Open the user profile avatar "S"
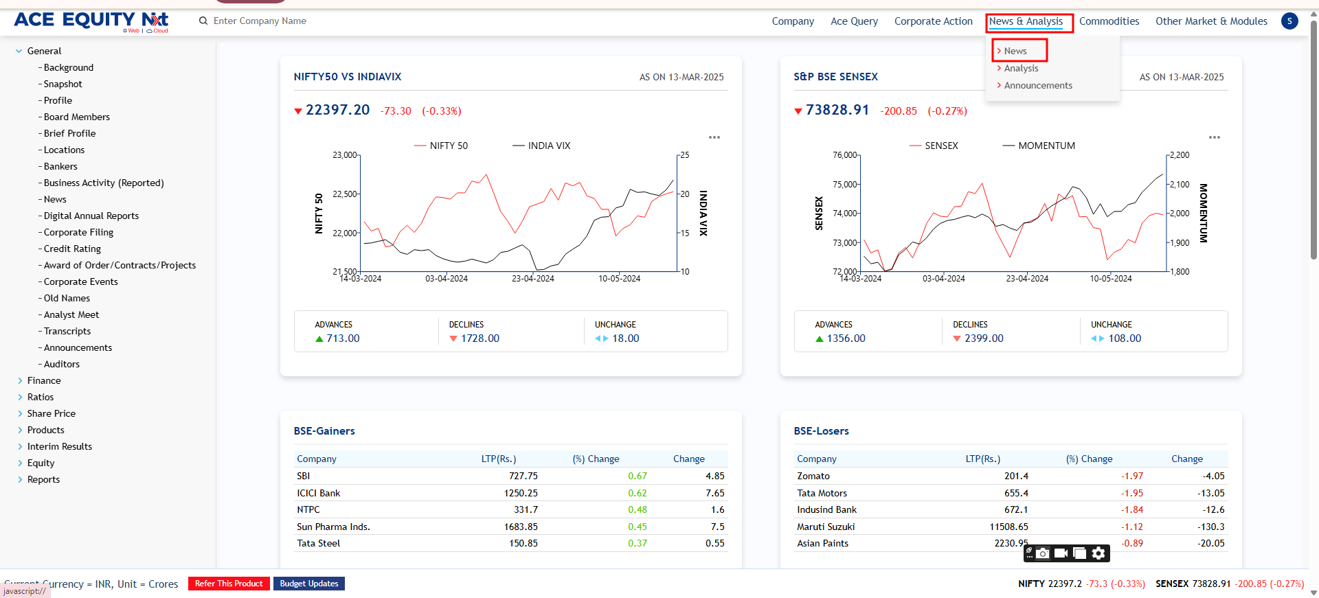Image resolution: width=1319 pixels, height=598 pixels. pyautogui.click(x=1289, y=21)
